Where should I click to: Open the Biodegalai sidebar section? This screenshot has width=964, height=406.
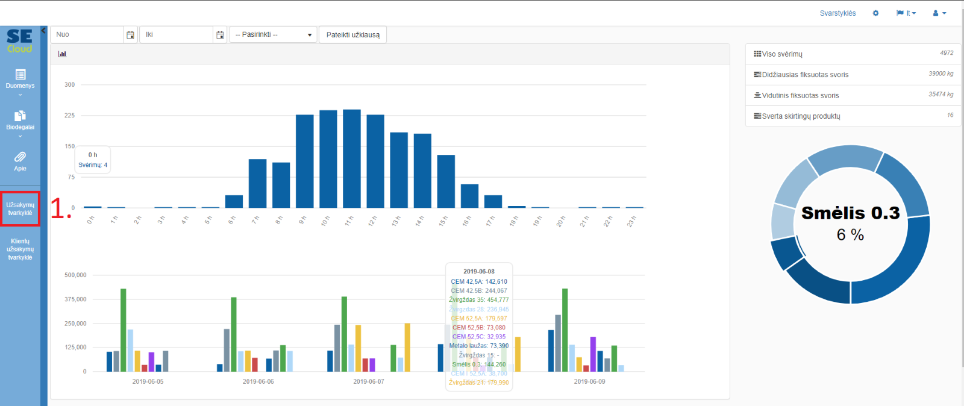[20, 120]
